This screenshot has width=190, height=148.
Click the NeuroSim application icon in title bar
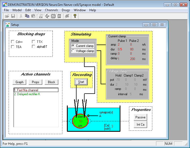5,5
